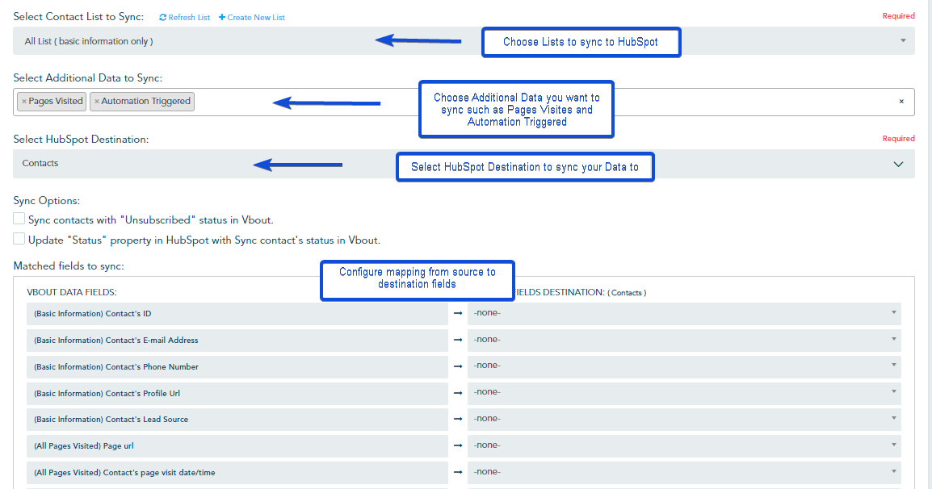Screen dimensions: 932x489
Task: Open destination dropdown for Contact's Lead Source
Action: 684,419
